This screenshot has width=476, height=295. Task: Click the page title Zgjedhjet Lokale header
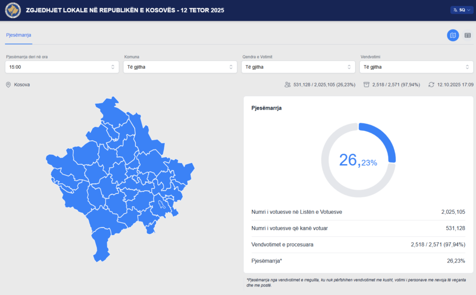[125, 10]
